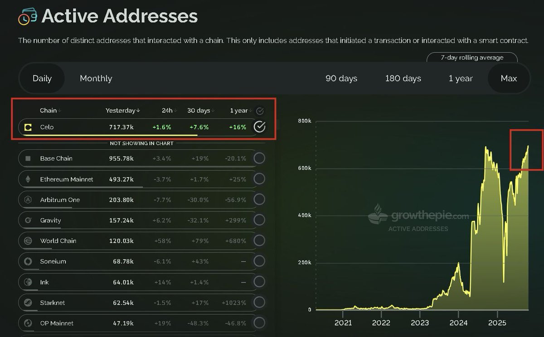Screen dimensions: 544x337
Task: Click the Celo chain logo icon
Action: [28, 127]
